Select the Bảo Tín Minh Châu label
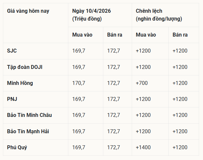Image resolution: width=203 pixels, height=160 pixels. 29,115
